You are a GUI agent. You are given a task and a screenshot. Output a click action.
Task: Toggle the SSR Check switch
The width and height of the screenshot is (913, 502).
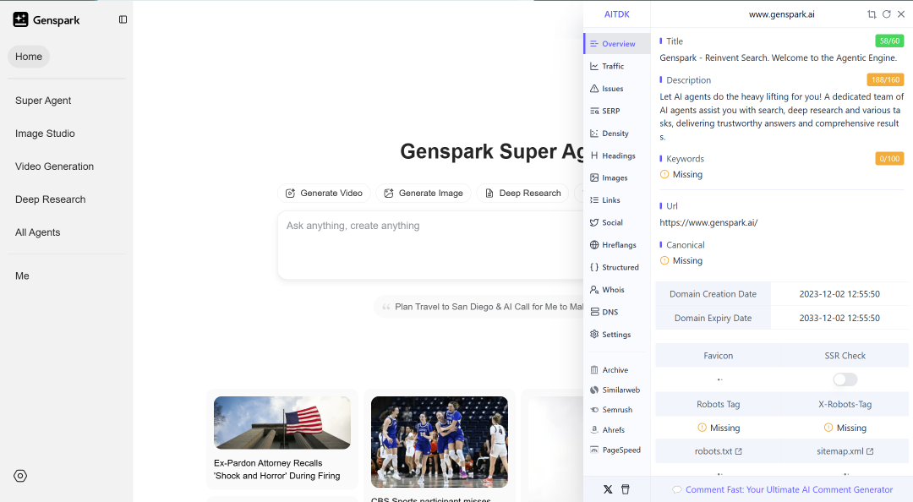pyautogui.click(x=845, y=379)
